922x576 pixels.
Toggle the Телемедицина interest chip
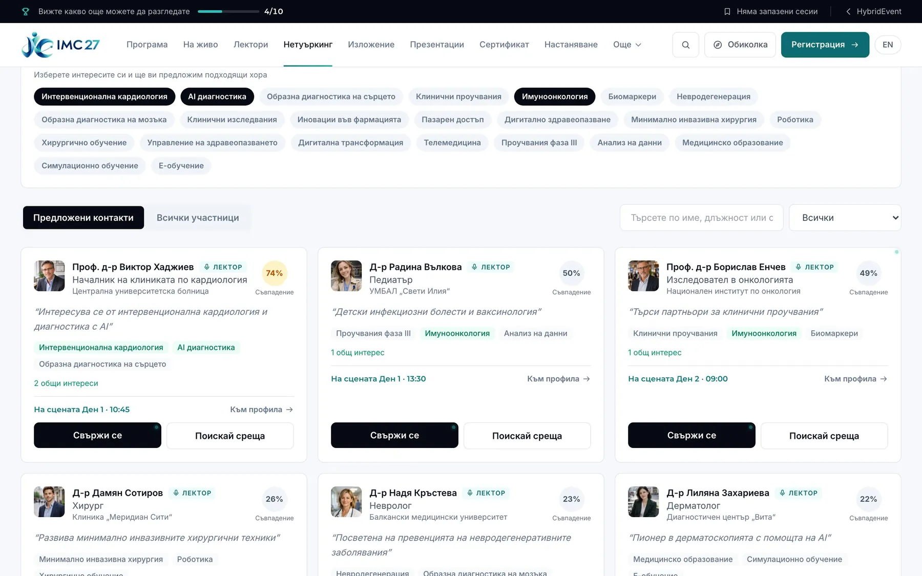pos(452,142)
